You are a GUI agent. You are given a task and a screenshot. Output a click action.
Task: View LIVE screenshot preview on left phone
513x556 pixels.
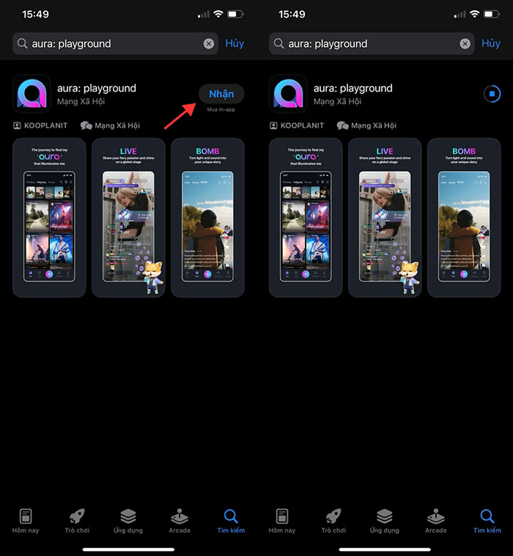tap(128, 218)
